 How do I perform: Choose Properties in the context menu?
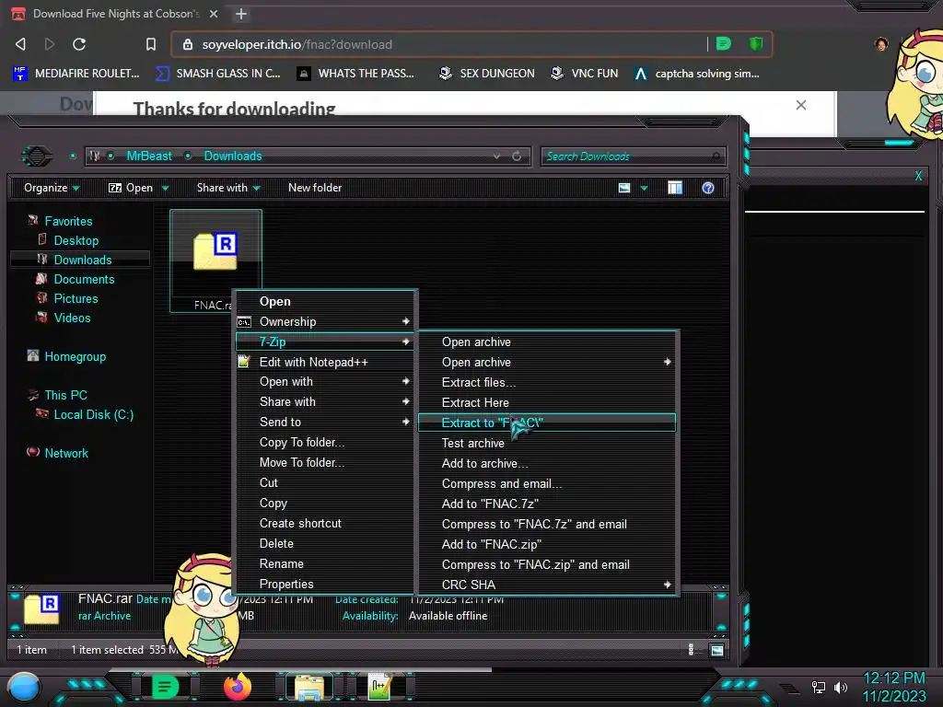coord(325,584)
